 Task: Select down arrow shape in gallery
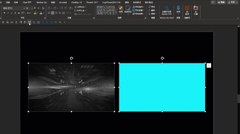pos(113,10)
